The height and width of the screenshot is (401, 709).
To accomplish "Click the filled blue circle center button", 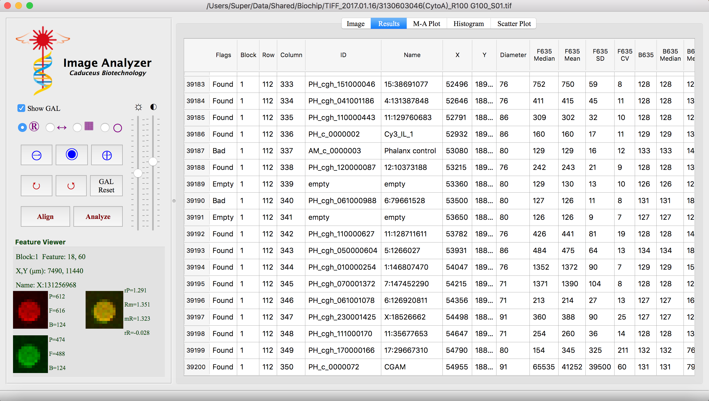I will (71, 155).
